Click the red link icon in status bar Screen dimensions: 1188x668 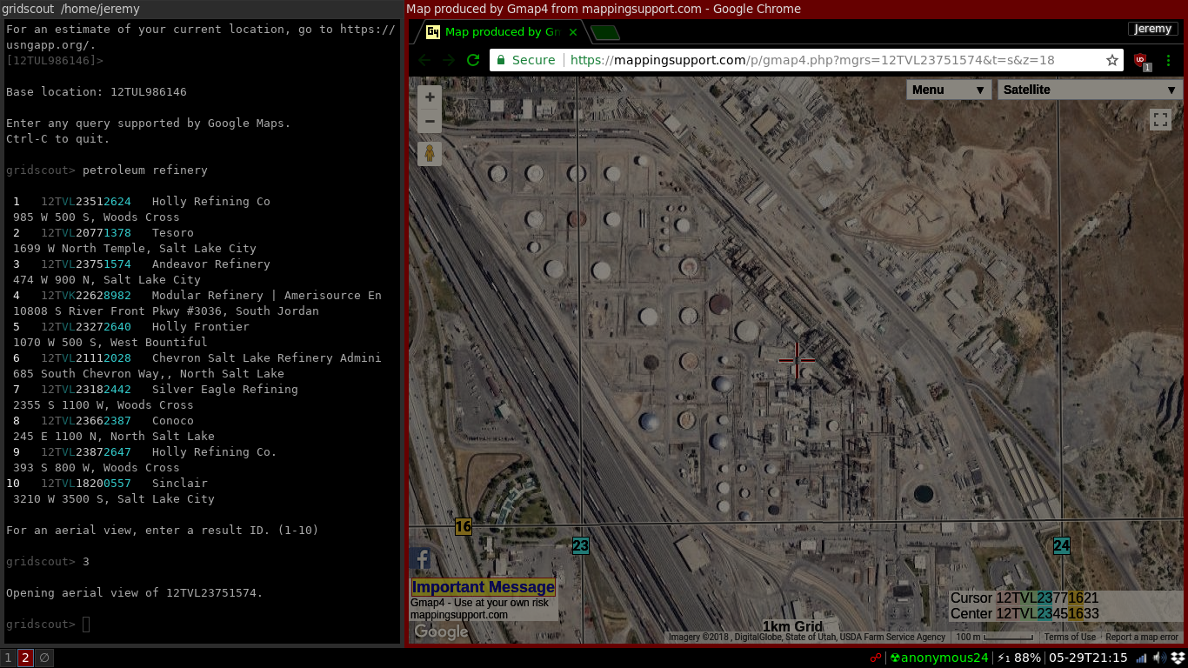tap(877, 658)
